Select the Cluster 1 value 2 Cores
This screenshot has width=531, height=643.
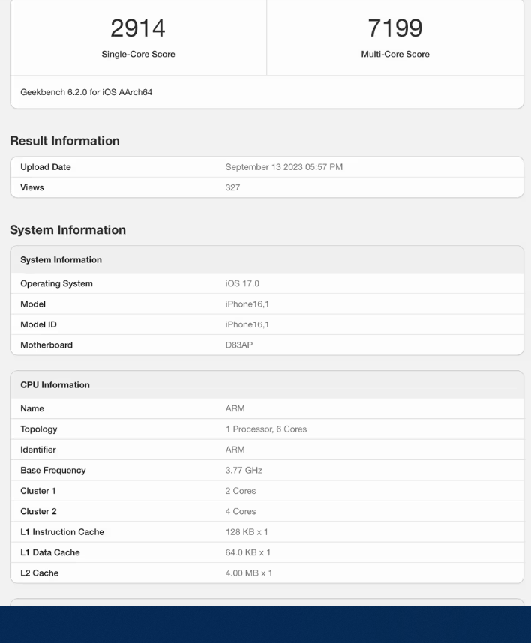point(241,491)
